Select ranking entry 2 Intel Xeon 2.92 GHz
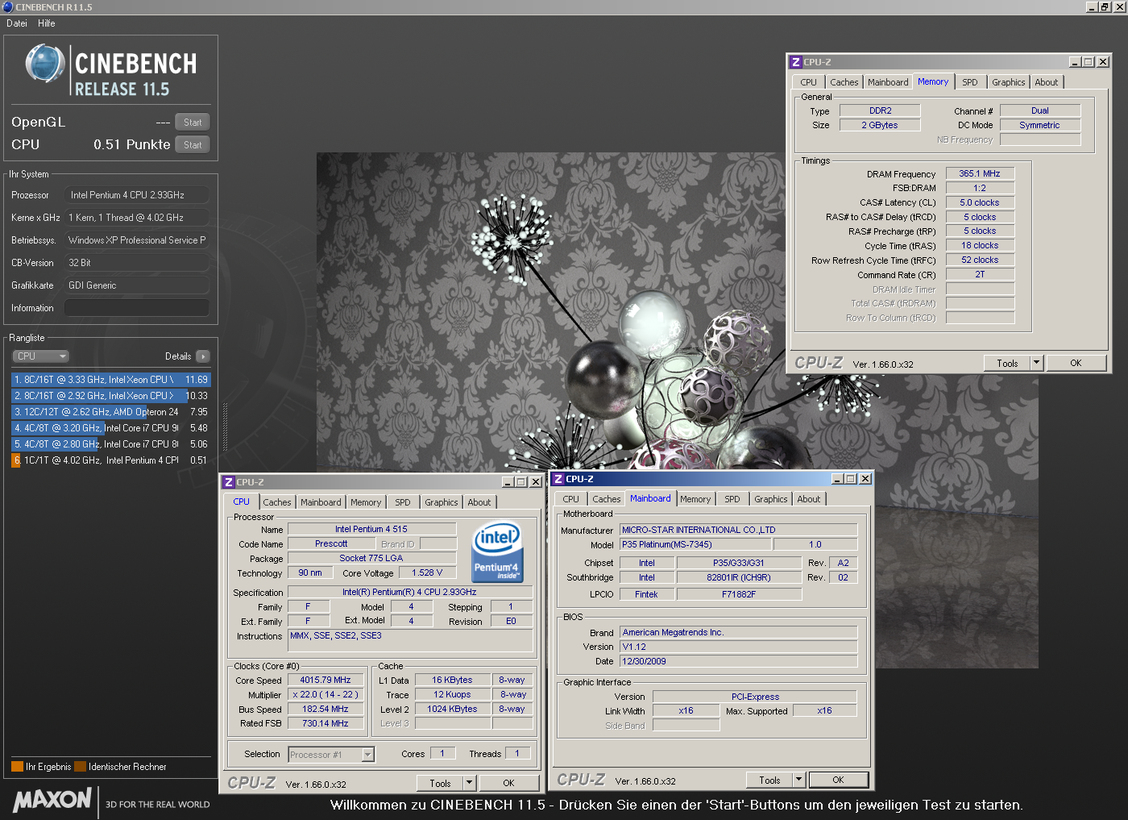 click(x=111, y=396)
